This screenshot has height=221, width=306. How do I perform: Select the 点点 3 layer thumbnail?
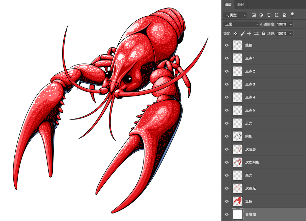pos(238,84)
